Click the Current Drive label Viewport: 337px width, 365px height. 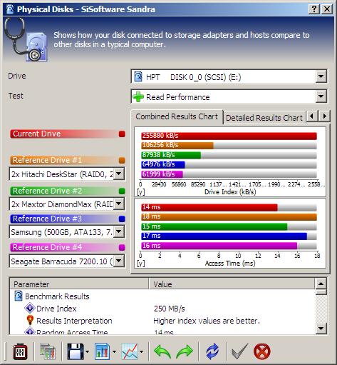pyautogui.click(x=36, y=134)
